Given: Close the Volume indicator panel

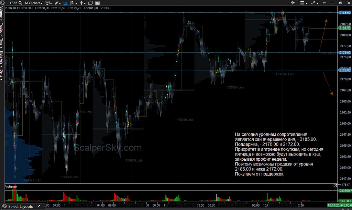Looking at the screenshot, I should pos(335,186).
